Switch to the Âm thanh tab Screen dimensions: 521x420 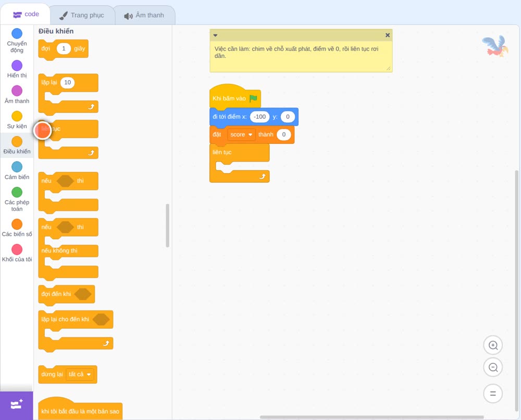click(144, 15)
